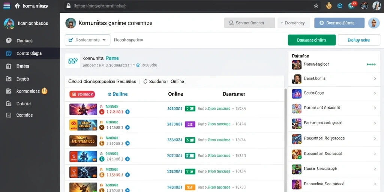Screen dimensions: 384x192
Task: Click the avatar right of the blue header button
Action: pyautogui.click(x=373, y=23)
